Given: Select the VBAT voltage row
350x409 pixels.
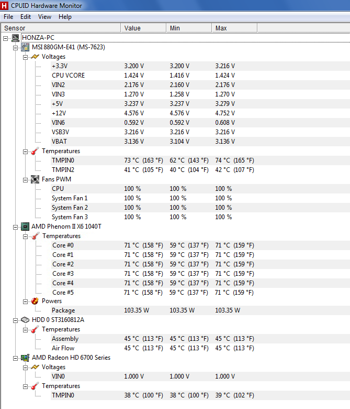Looking at the screenshot, I should coord(200,142).
